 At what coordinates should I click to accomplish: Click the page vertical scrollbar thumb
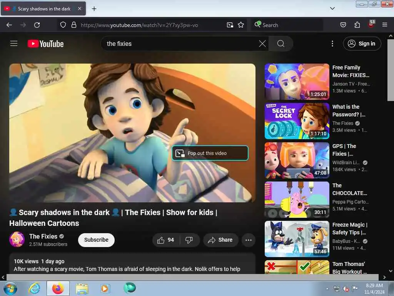point(391,71)
